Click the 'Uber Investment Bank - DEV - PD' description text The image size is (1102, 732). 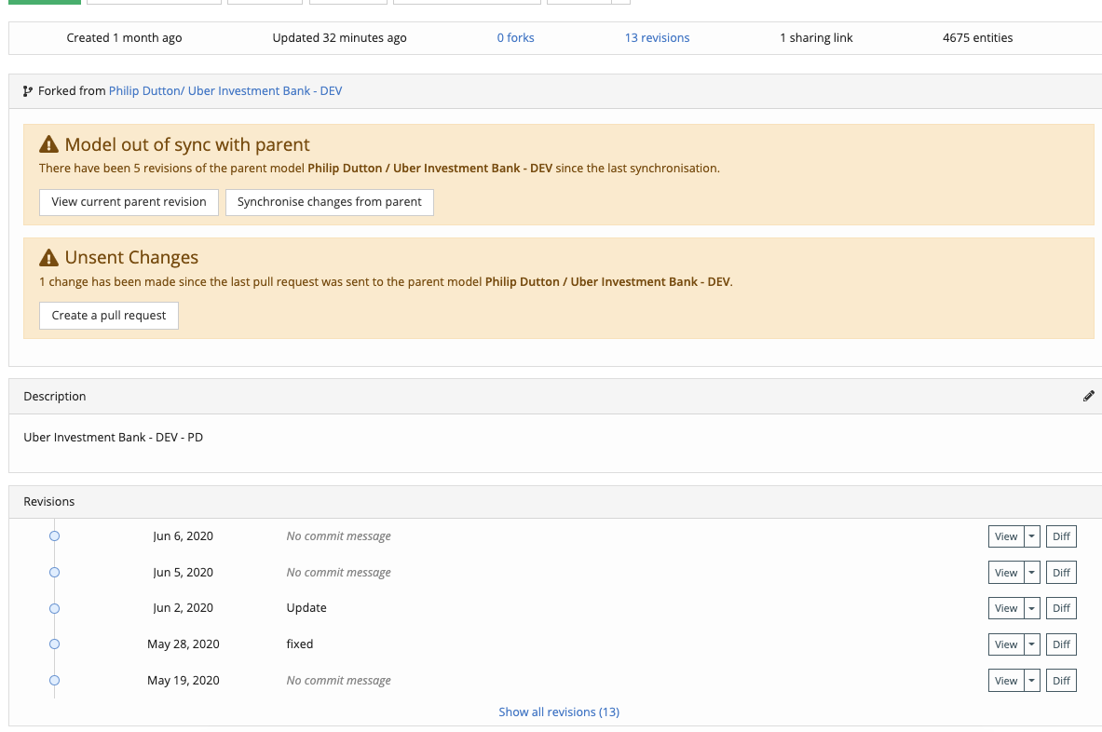[x=113, y=438]
